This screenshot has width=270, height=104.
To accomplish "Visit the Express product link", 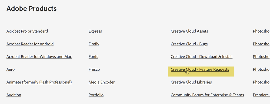I will (95, 31).
